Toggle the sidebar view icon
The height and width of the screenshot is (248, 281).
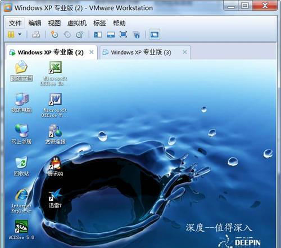pos(98,34)
